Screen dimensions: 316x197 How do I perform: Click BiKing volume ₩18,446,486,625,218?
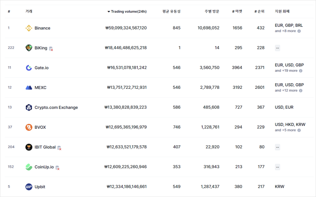click(126, 48)
